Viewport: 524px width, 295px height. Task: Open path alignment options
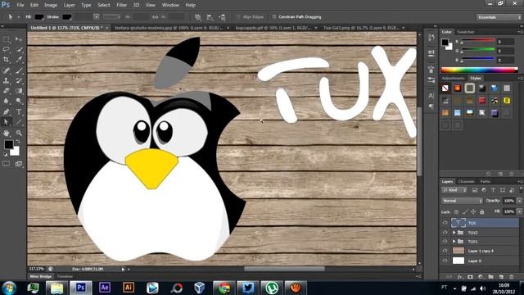click(x=210, y=17)
